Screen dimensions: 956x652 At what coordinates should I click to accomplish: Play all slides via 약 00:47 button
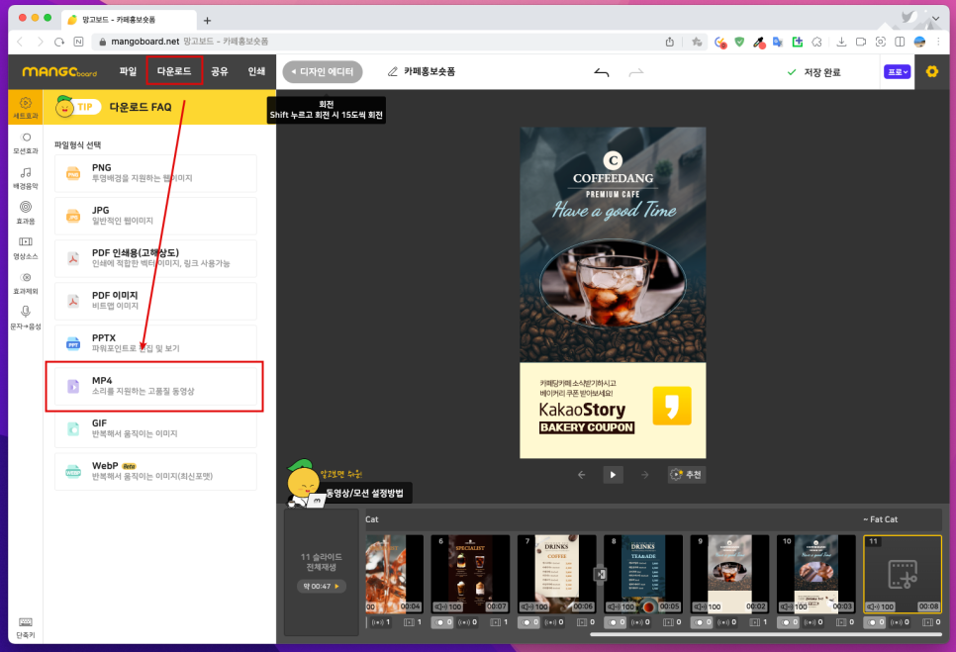coord(322,586)
